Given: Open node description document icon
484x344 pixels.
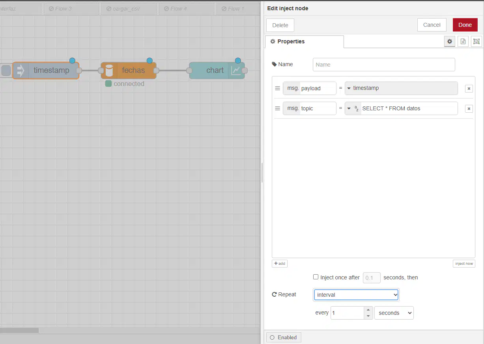Looking at the screenshot, I should [x=463, y=41].
